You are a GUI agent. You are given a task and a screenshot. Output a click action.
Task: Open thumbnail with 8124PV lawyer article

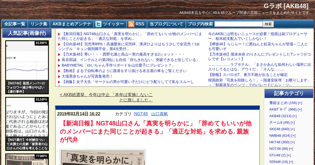click(27, 124)
